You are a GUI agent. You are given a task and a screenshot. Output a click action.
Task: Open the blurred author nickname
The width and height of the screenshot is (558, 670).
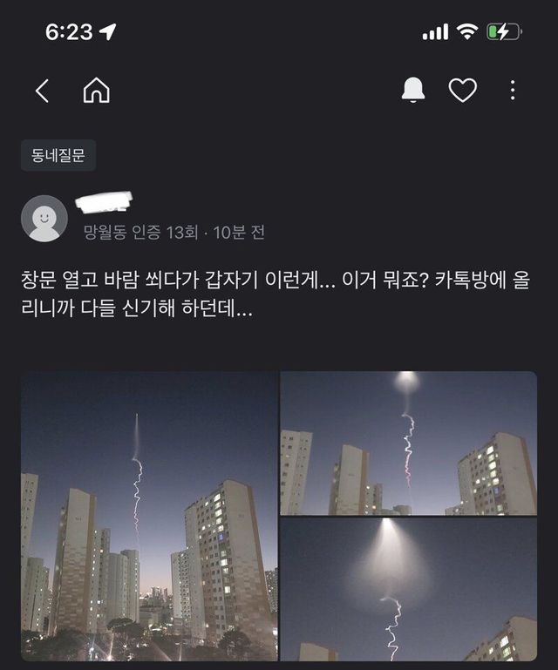click(x=104, y=202)
